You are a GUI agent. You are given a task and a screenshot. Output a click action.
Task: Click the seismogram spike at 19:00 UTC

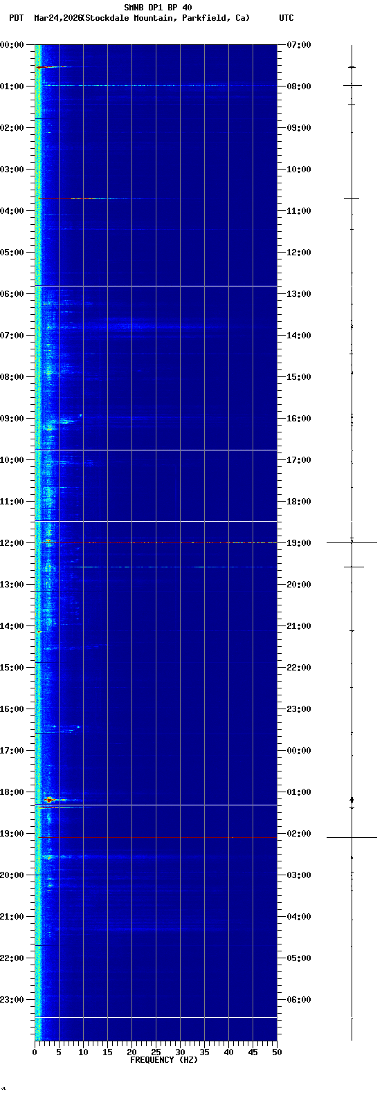[352, 542]
